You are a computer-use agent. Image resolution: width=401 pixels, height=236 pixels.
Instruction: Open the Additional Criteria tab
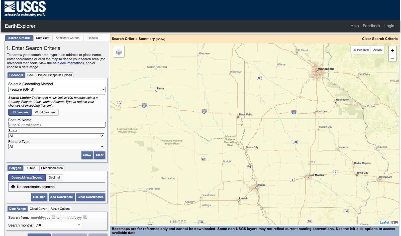point(68,38)
